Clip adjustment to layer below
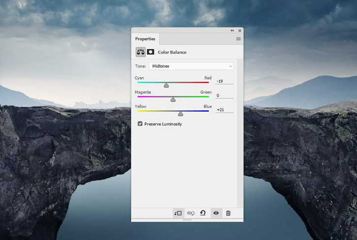The image size is (357, 240). click(x=178, y=213)
